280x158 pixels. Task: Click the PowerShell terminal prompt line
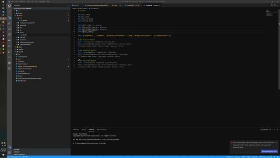89,144
